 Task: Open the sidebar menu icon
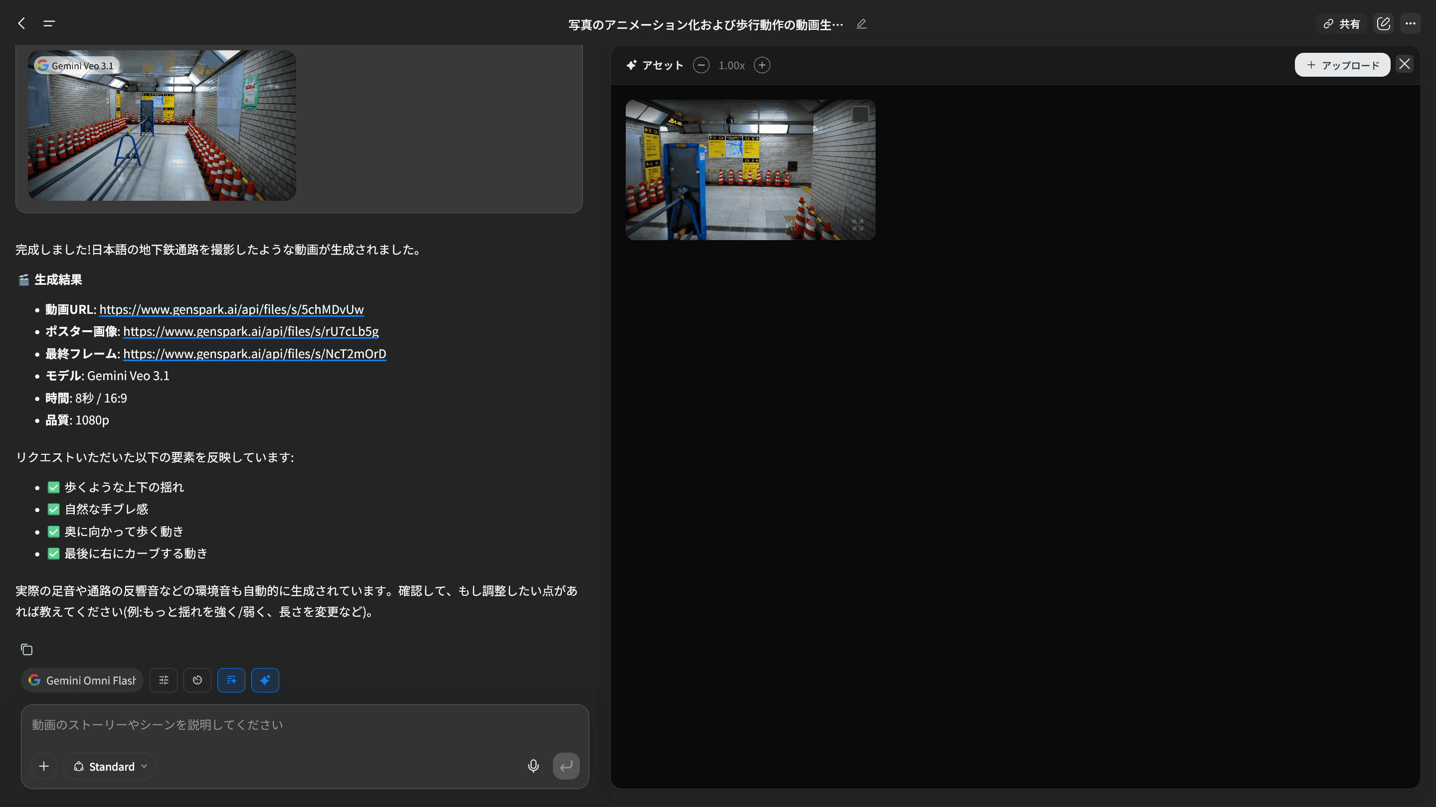[49, 23]
